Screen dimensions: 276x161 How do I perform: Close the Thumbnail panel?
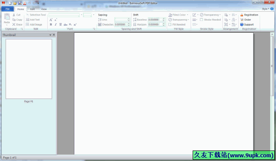(54, 35)
